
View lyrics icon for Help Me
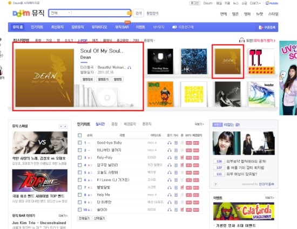pyautogui.click(x=176, y=195)
